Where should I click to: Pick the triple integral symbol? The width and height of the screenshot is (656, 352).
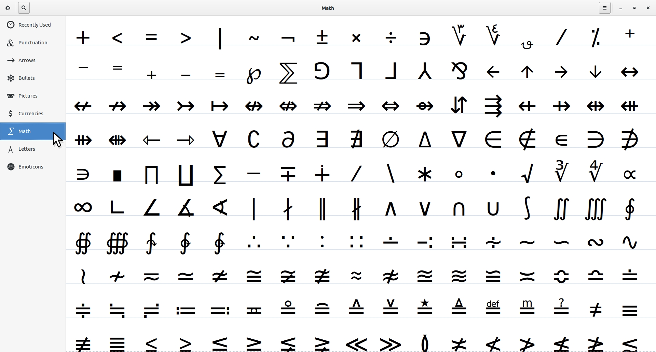coord(596,208)
